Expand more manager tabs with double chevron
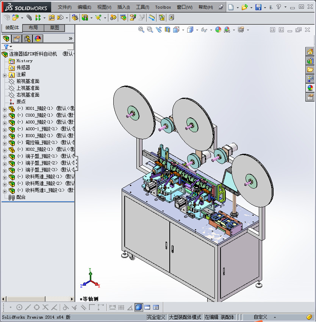The image size is (316, 322). click(70, 38)
